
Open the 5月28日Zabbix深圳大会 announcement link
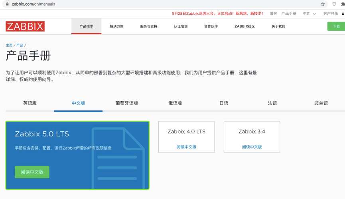(217, 14)
